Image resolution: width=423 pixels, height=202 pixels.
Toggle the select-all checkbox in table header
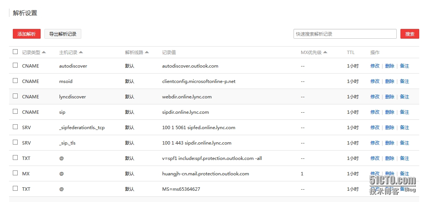pos(15,52)
